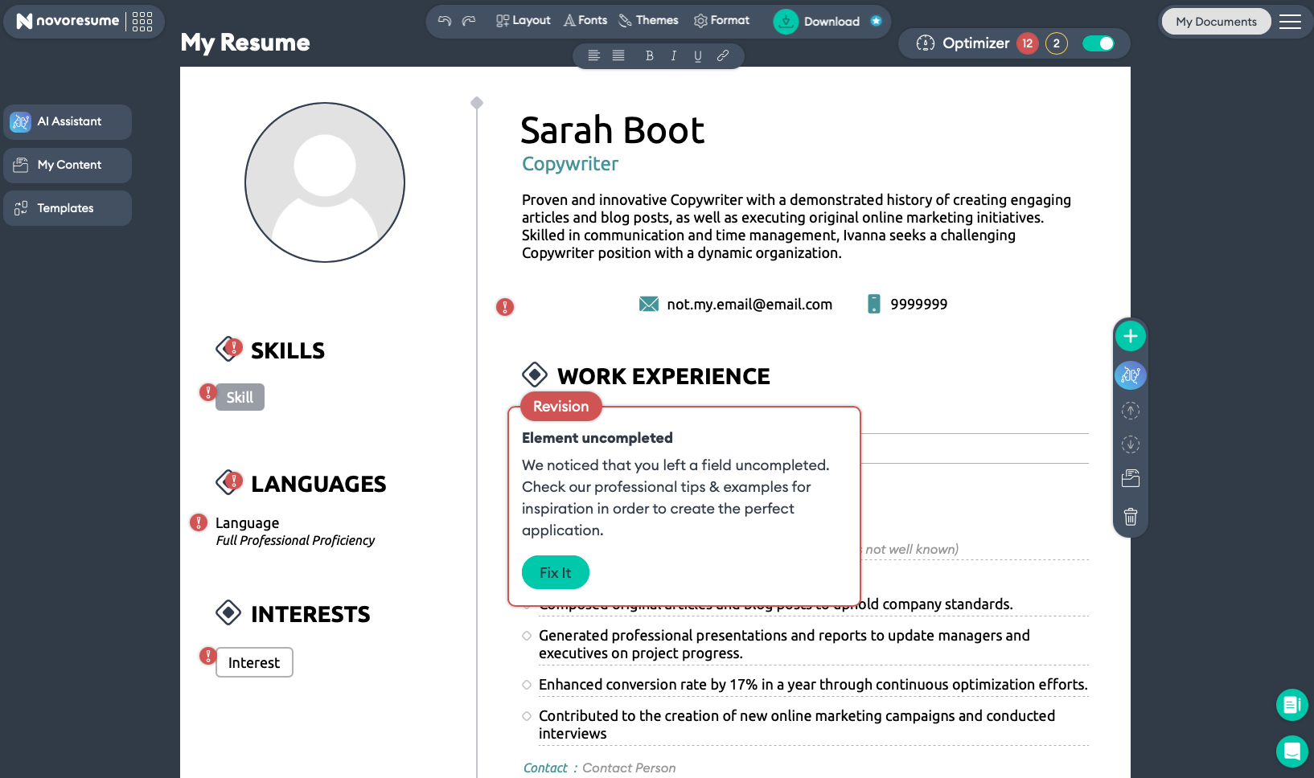Image resolution: width=1314 pixels, height=778 pixels.
Task: Toggle underline text formatting
Action: coord(697,55)
